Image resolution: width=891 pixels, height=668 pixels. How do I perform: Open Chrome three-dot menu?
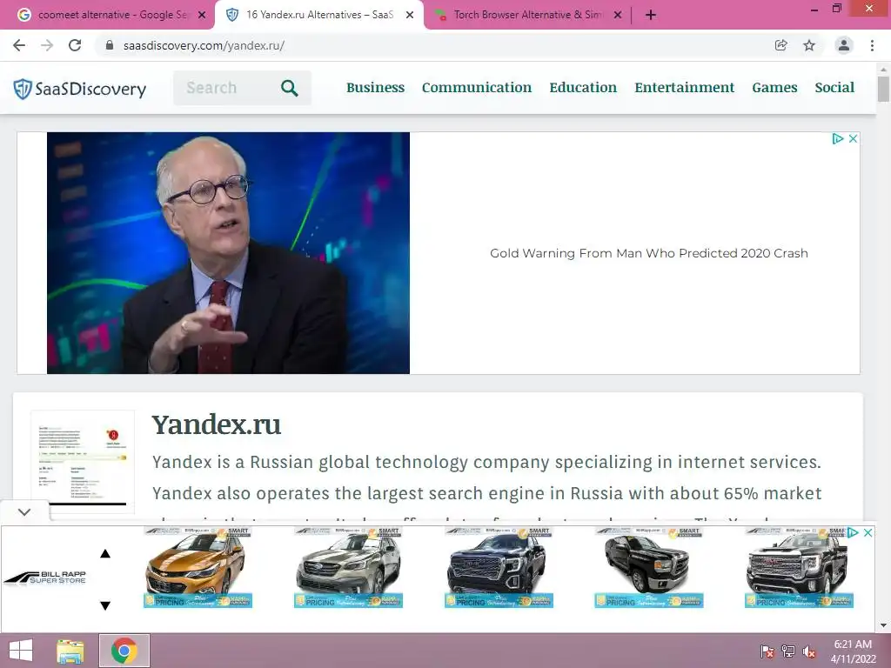pos(872,45)
